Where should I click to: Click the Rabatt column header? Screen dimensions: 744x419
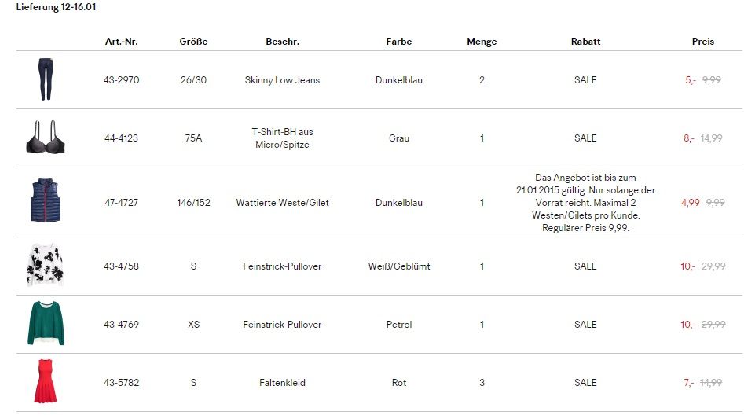coord(585,42)
